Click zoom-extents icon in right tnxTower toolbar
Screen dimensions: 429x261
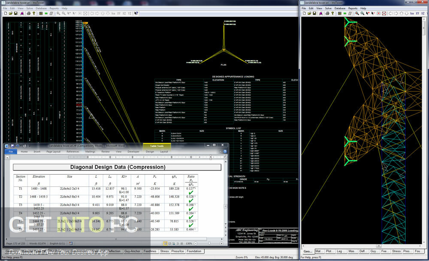pos(384,13)
